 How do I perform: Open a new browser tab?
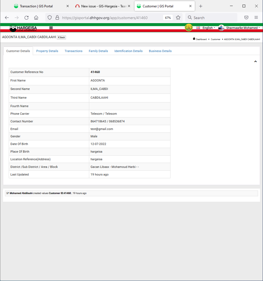(x=201, y=6)
